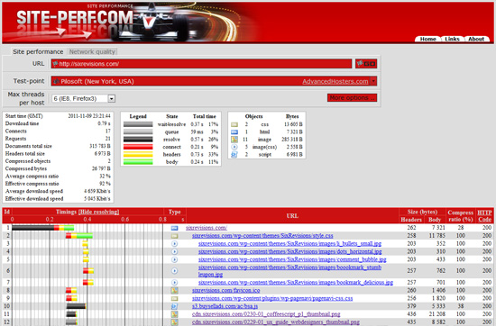The width and height of the screenshot is (496, 326).
Task: Open the coffeescript_p1_thumbnail.png link
Action: pyautogui.click(x=266, y=314)
